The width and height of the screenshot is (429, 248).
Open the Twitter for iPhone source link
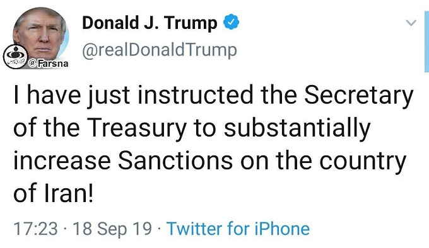click(238, 228)
